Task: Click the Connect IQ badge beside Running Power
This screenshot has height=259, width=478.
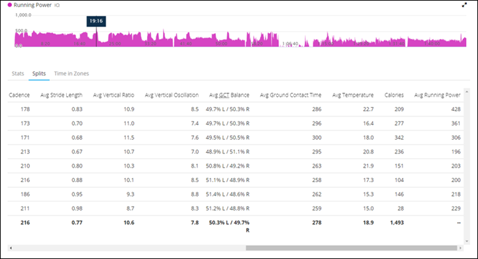Action: click(57, 5)
